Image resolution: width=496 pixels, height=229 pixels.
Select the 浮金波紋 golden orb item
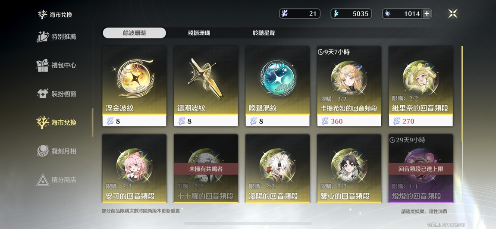click(x=135, y=86)
